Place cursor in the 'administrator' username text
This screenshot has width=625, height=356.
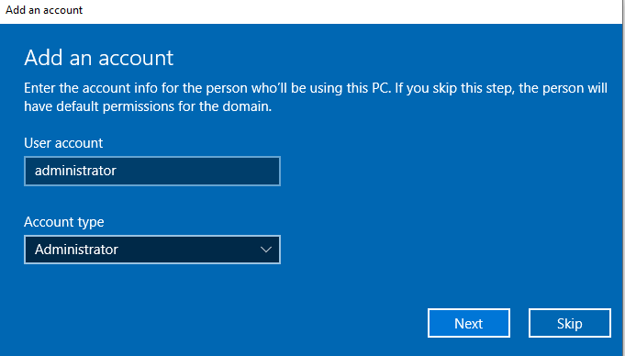75,171
